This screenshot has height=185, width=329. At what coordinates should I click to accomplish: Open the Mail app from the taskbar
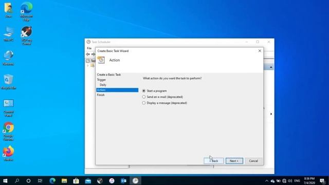click(88, 181)
